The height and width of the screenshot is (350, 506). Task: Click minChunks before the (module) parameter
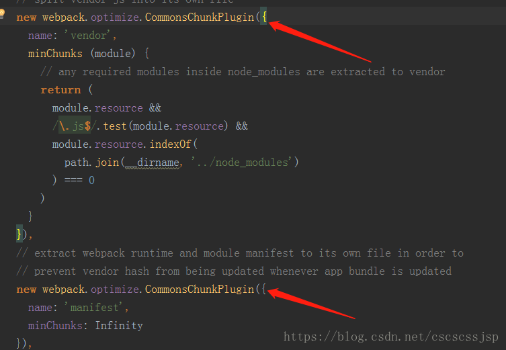coord(55,54)
